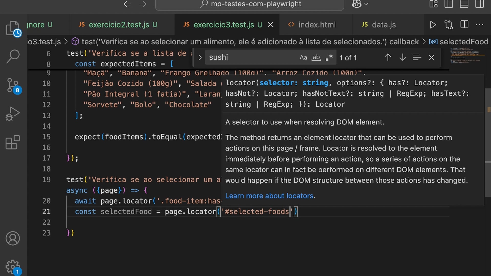491x276 pixels.
Task: Switch to the exercicio2.test.js tab
Action: click(119, 25)
